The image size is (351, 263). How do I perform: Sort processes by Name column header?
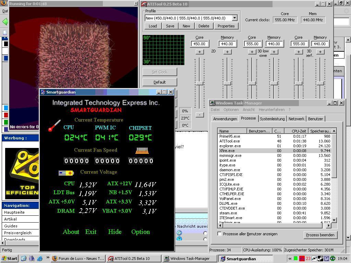232,131
